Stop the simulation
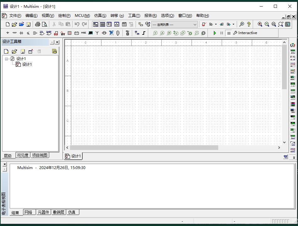Screen dimensions: 298x226 (x=229, y=33)
